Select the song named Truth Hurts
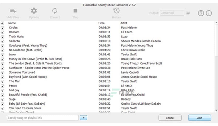Image resolution: width=218 pixels, height=126 pixels. point(16,36)
